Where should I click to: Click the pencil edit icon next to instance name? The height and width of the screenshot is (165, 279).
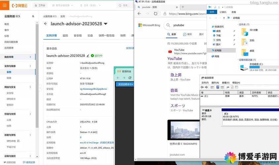point(88,56)
